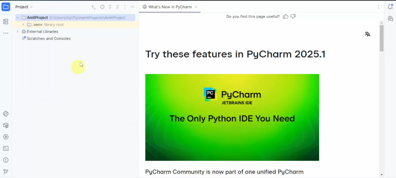Open the Python Packages tool window

click(x=6, y=125)
